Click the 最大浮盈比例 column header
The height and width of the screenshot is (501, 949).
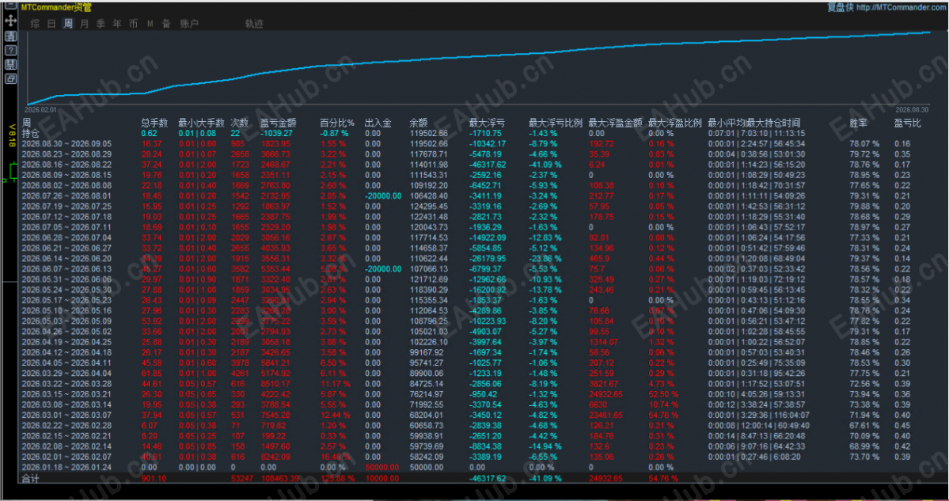point(675,123)
